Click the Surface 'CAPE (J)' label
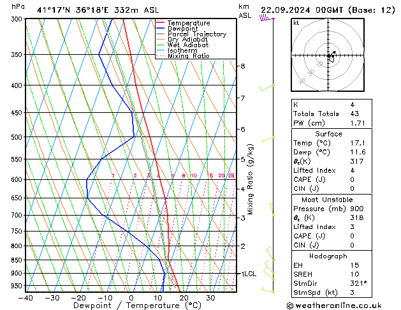This screenshot has height=310, width=401. [309, 179]
